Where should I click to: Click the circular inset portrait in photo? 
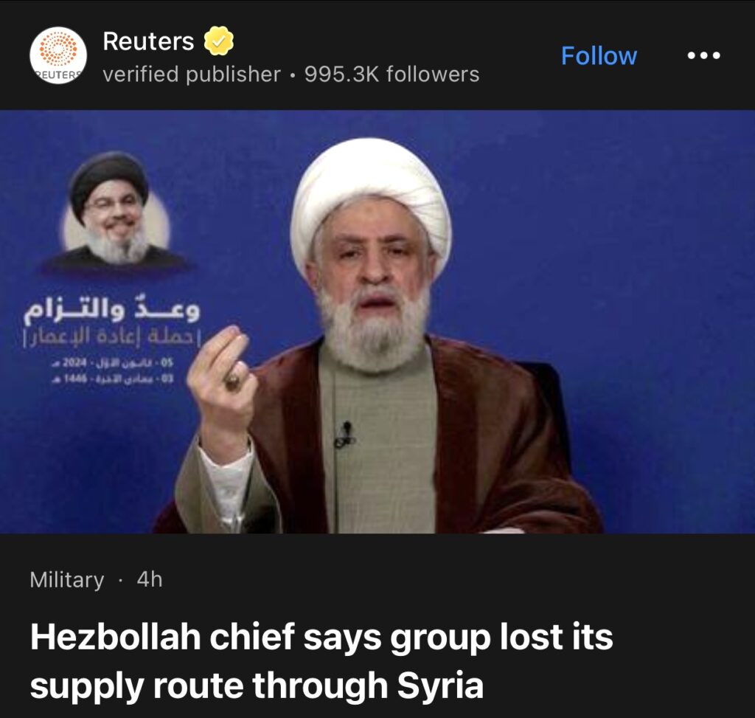(x=116, y=212)
